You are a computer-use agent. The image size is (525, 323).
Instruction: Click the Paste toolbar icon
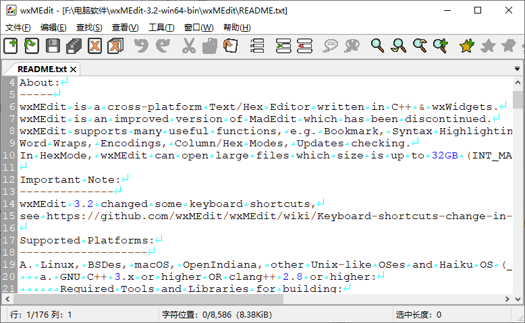(x=230, y=46)
